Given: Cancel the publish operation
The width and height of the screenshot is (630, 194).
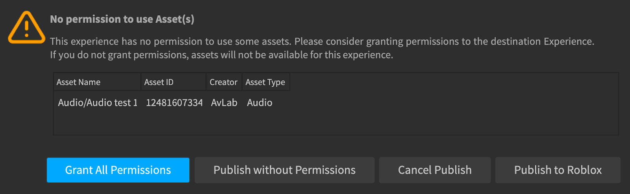Looking at the screenshot, I should click(x=435, y=170).
